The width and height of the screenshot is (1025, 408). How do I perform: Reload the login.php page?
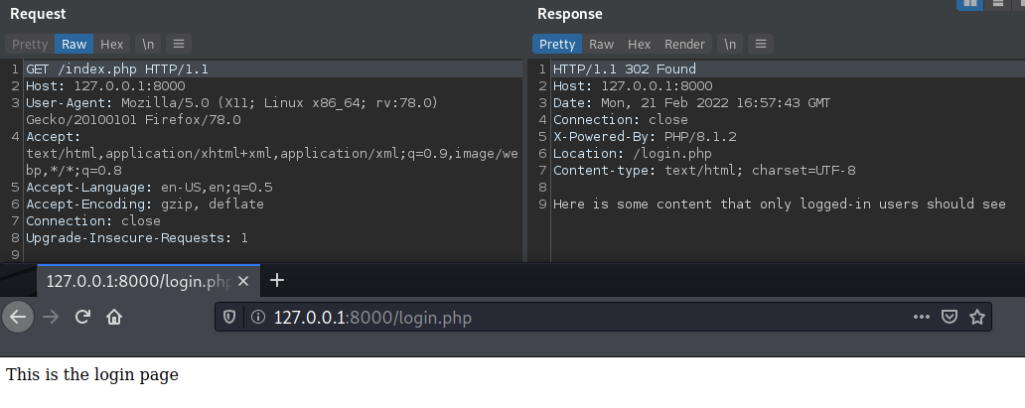click(x=83, y=317)
